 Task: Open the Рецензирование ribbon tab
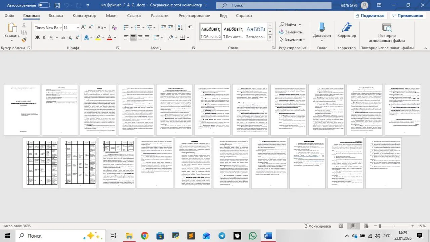click(x=194, y=15)
